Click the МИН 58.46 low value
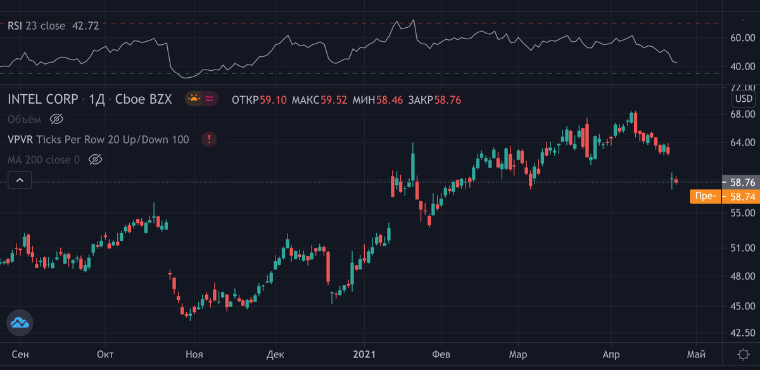 pos(377,99)
